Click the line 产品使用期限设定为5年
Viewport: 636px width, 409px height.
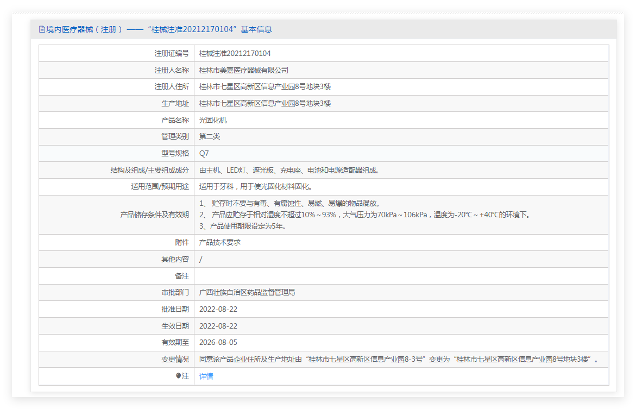pyautogui.click(x=242, y=226)
